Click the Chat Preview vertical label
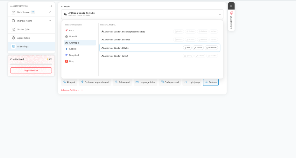This screenshot has height=158, width=296. [231, 23]
